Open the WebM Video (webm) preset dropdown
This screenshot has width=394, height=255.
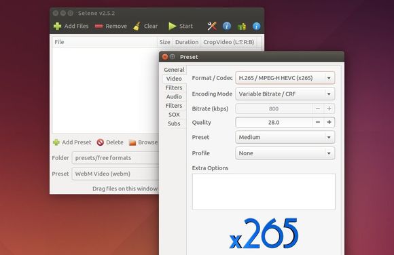pos(115,174)
